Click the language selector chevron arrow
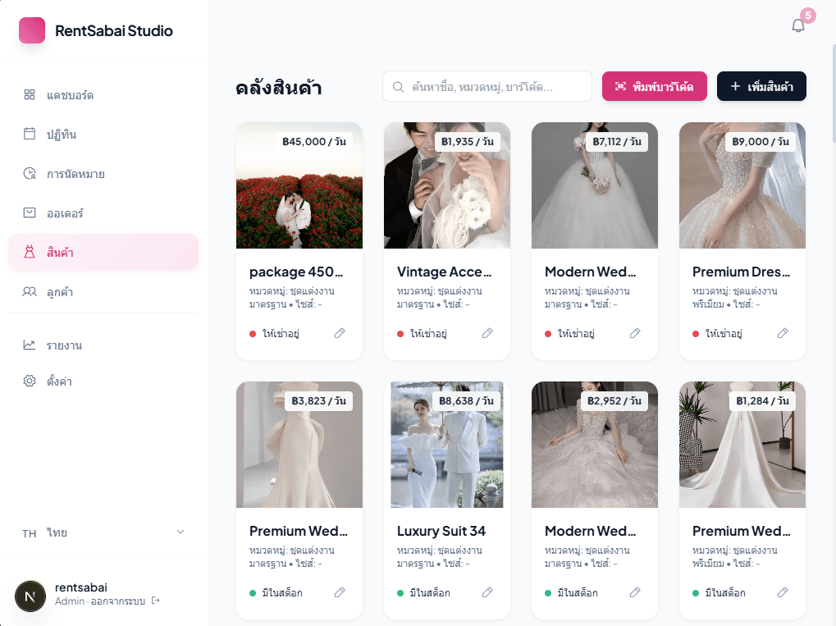 click(x=180, y=532)
